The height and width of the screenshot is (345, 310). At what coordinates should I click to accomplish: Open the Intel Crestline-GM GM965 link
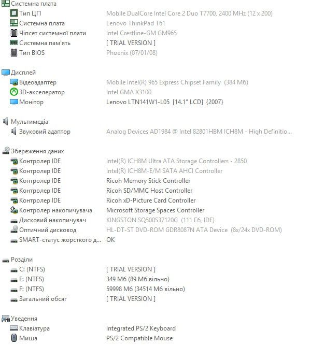(x=142, y=33)
